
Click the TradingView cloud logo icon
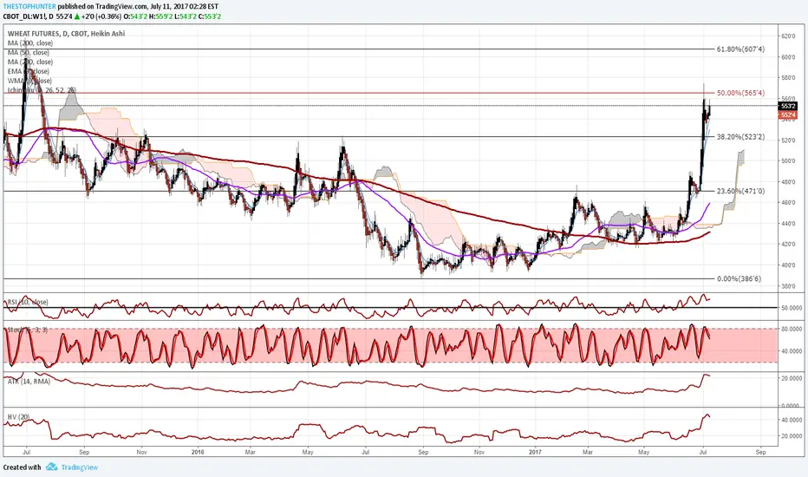tap(51, 467)
